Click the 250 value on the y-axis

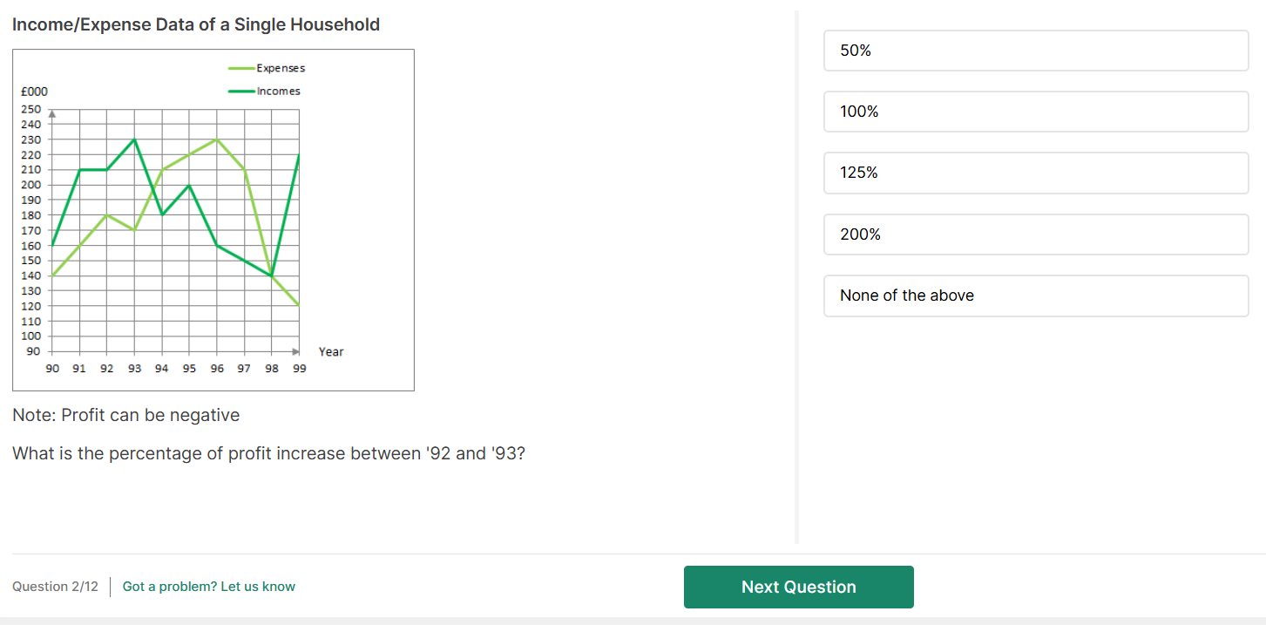pos(30,109)
